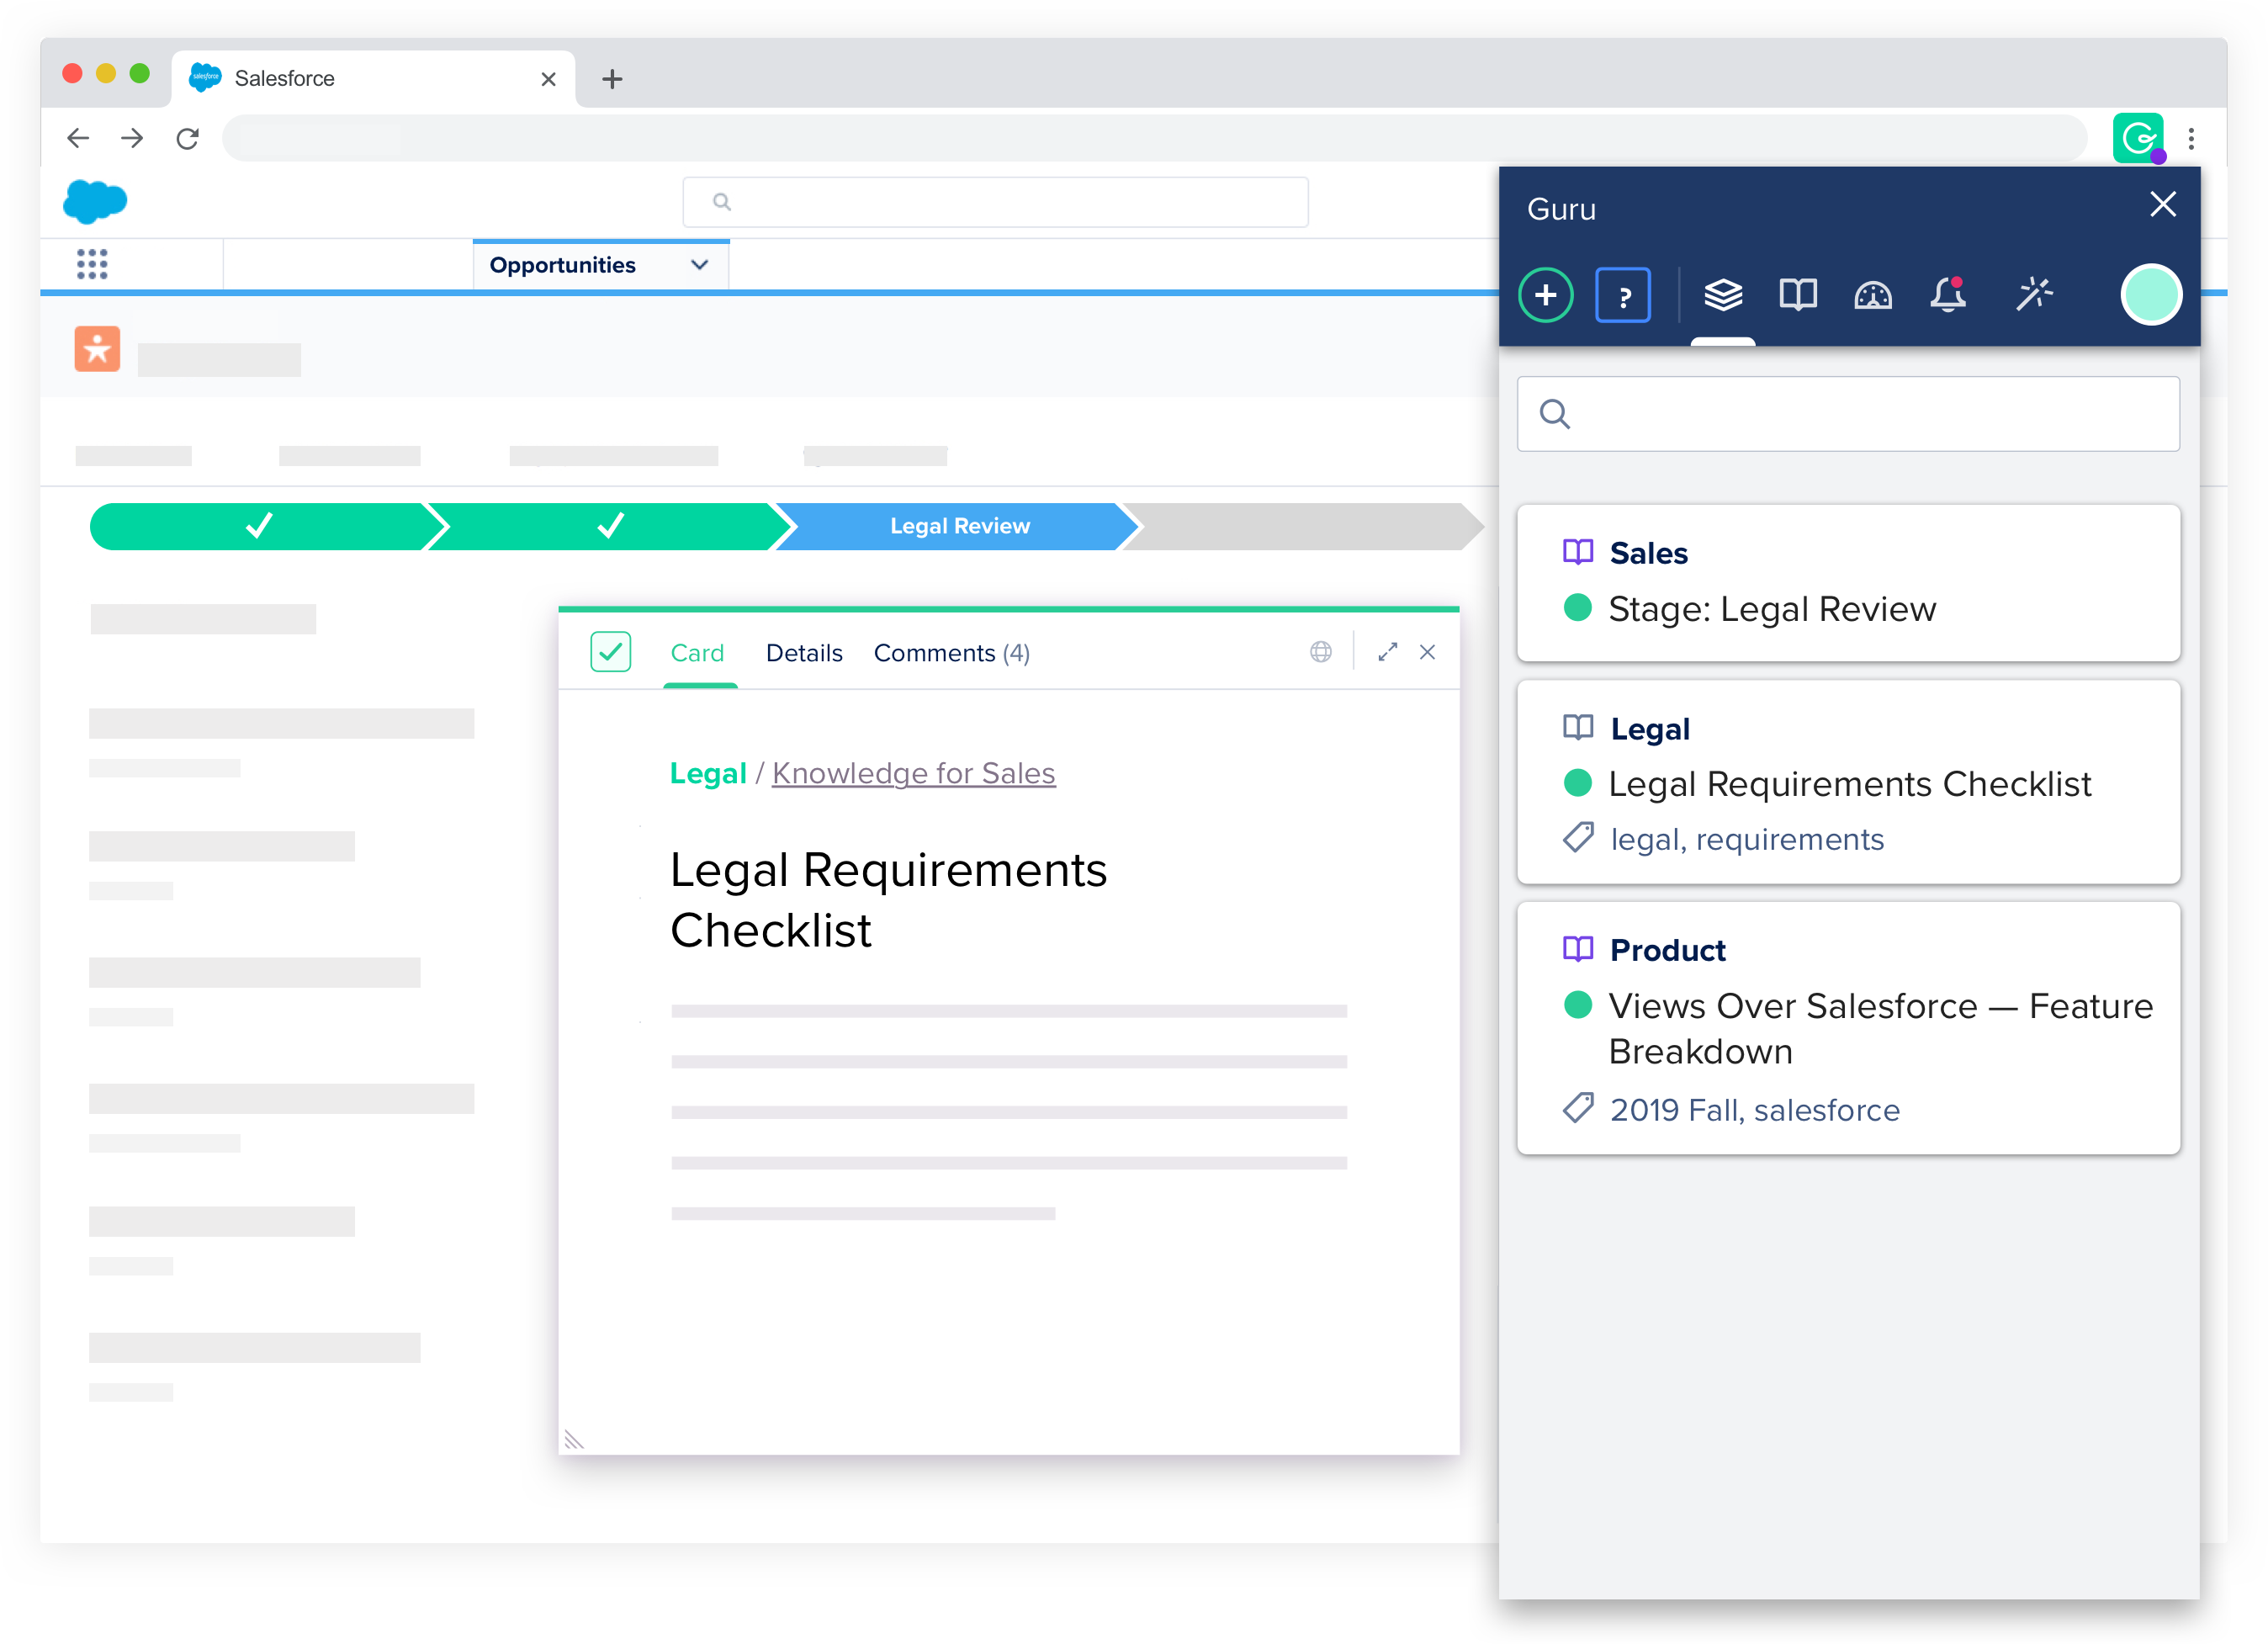Click the first completed stage in the path

pyautogui.click(x=260, y=526)
